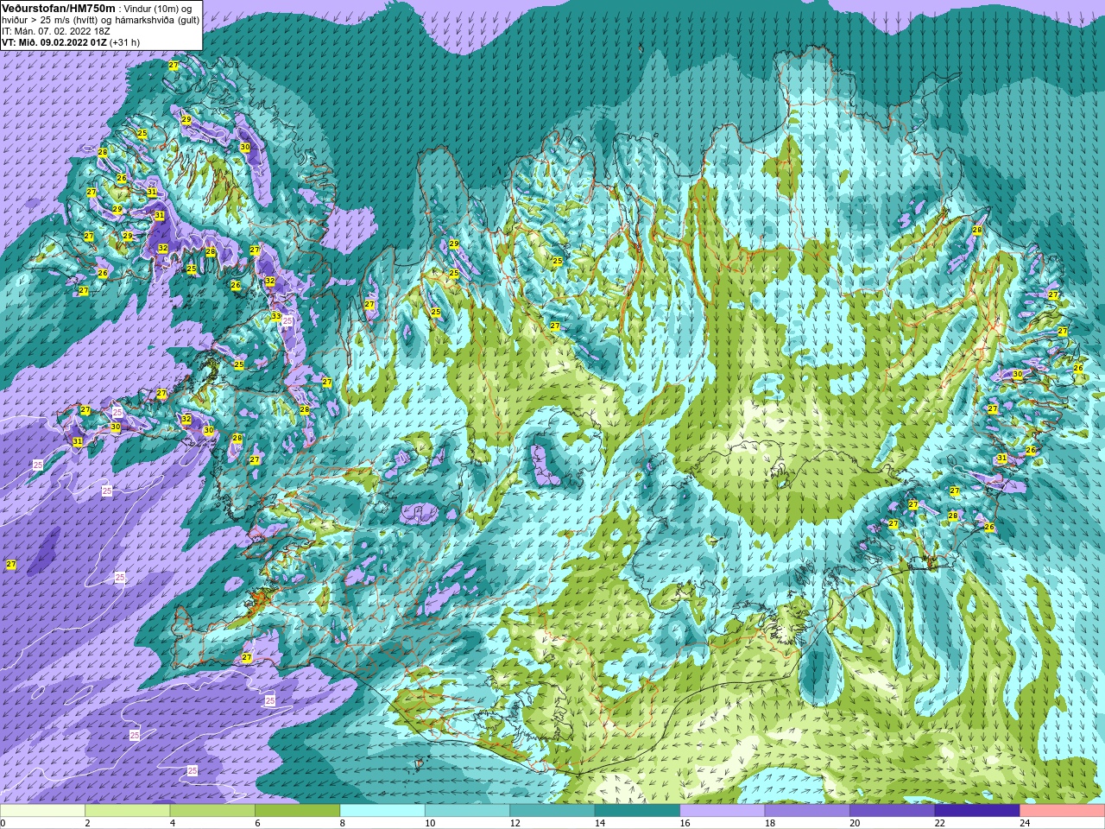Click the 12–14 m/s teal legend swatch
1105x829 pixels.
552,811
